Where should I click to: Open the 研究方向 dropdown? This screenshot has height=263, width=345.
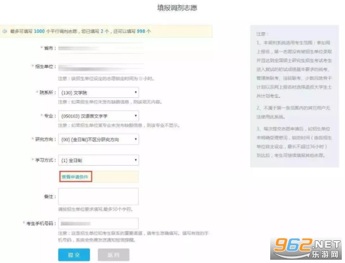click(98, 139)
